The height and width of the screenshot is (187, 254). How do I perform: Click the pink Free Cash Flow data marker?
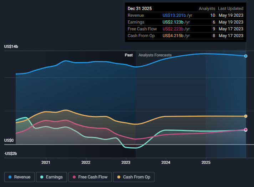[x=246, y=129]
